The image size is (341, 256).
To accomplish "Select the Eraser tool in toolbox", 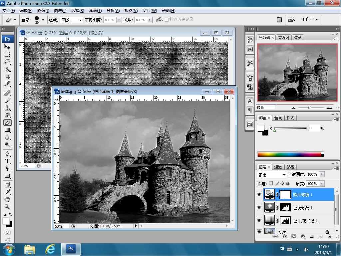I will (x=7, y=123).
